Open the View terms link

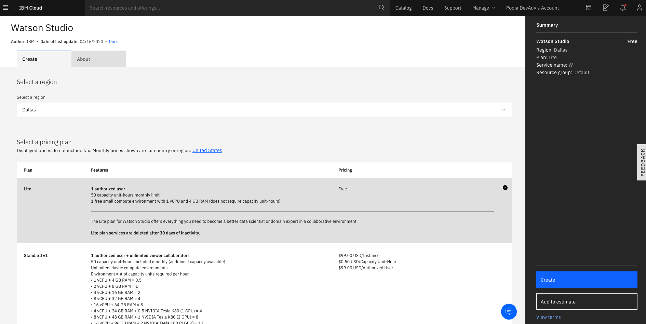[549, 317]
